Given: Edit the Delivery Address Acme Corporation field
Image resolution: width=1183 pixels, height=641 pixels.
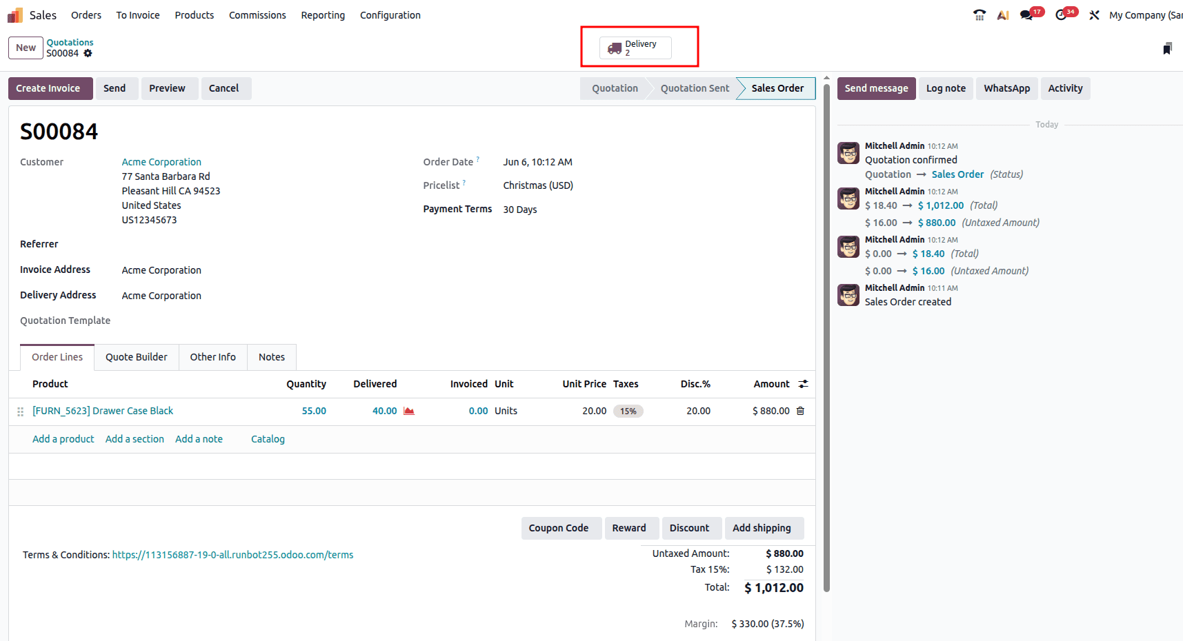Looking at the screenshot, I should pos(161,296).
